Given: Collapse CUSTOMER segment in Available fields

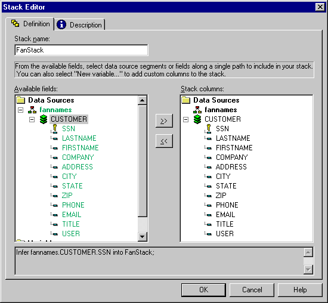Looking at the screenshot, I should pyautogui.click(x=32, y=119).
